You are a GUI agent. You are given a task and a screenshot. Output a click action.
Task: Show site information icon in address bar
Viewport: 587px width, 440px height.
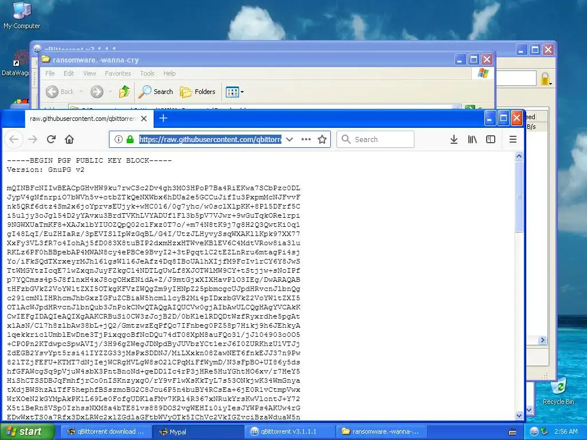pyautogui.click(x=118, y=140)
